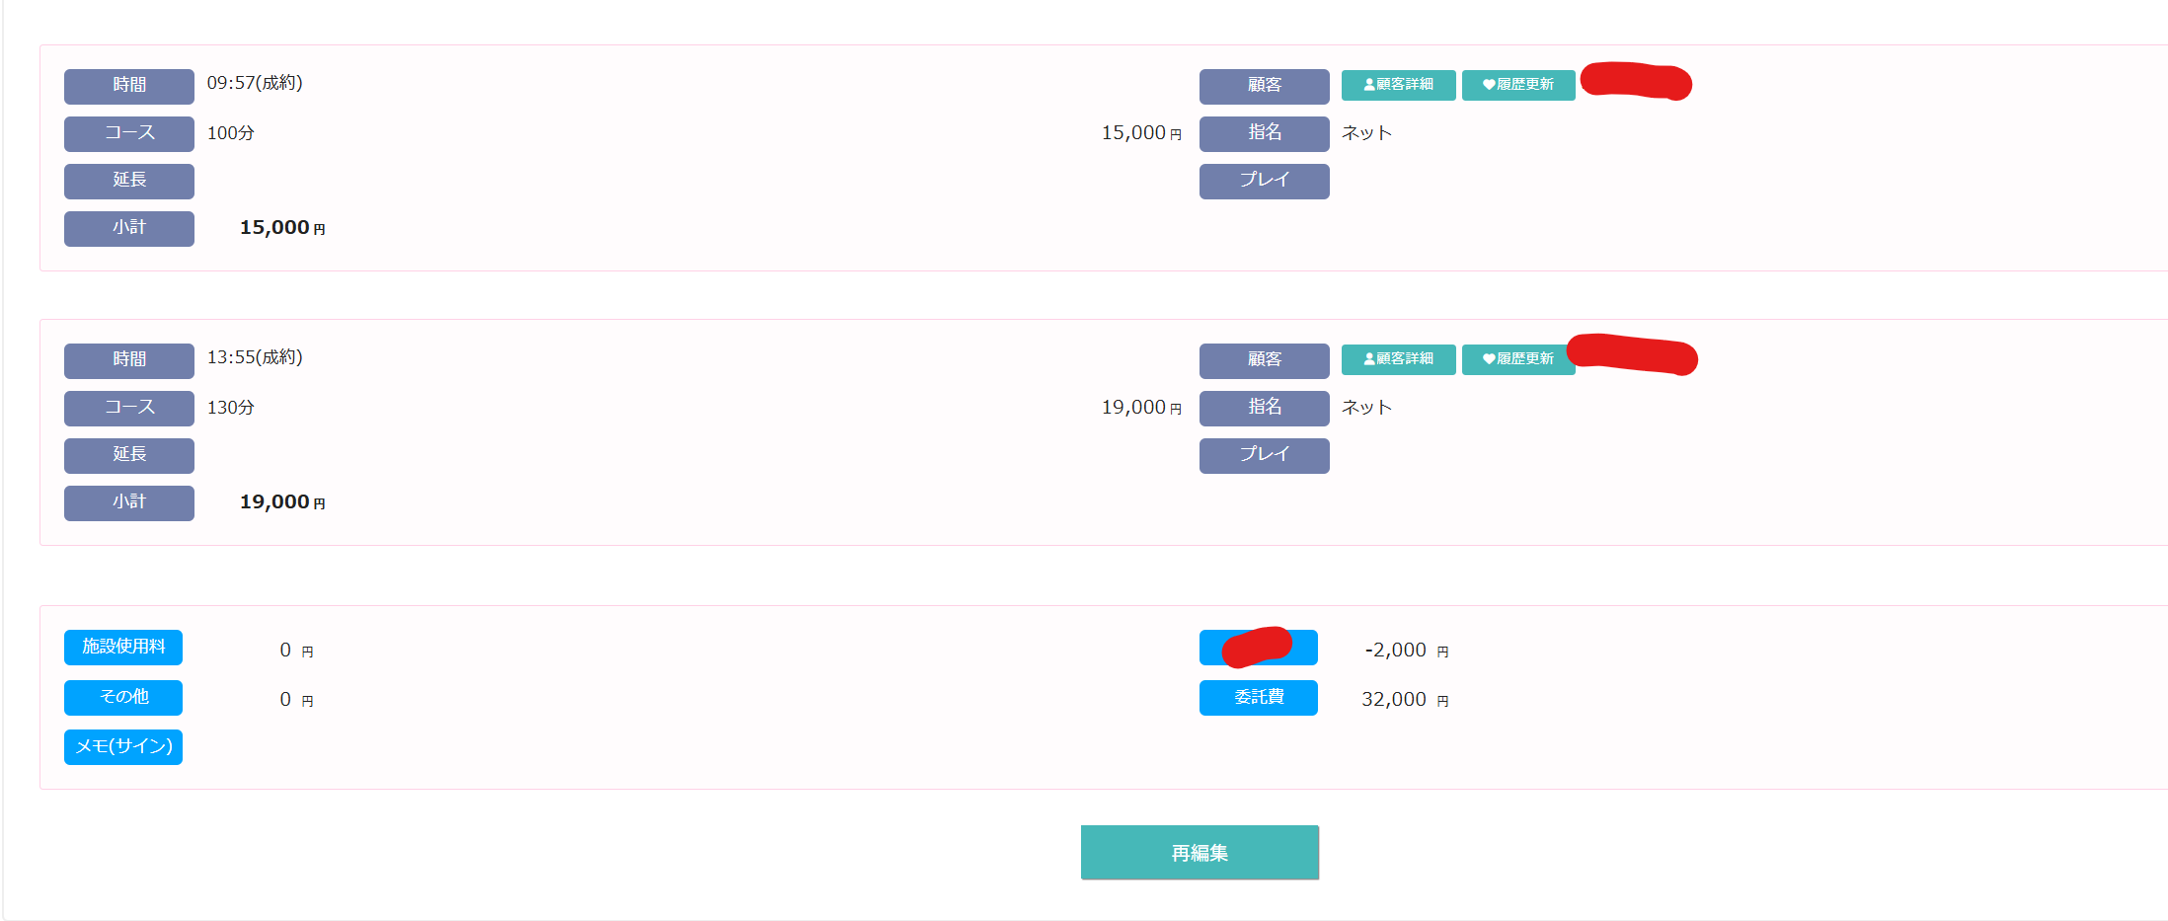Click 履歴更新 heart button for 13:55 booking
Screen dimensions: 2168x921
[x=1517, y=359]
